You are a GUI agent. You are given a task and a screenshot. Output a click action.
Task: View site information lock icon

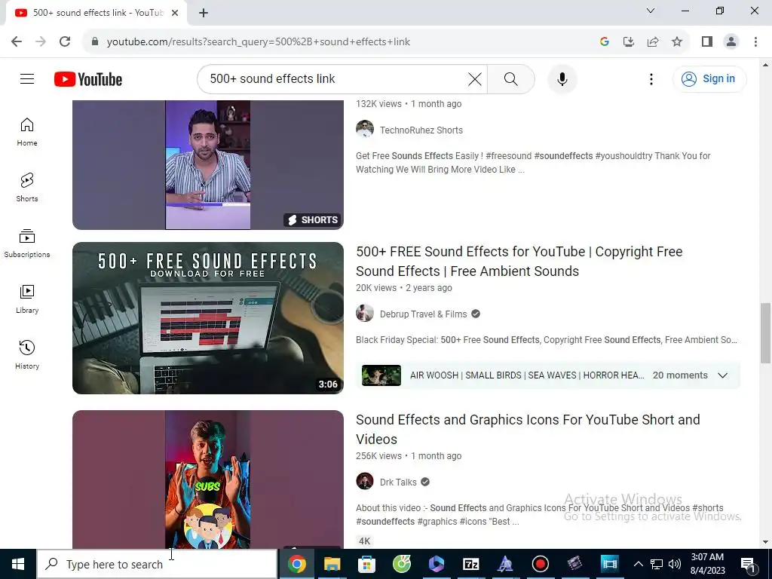coord(95,41)
